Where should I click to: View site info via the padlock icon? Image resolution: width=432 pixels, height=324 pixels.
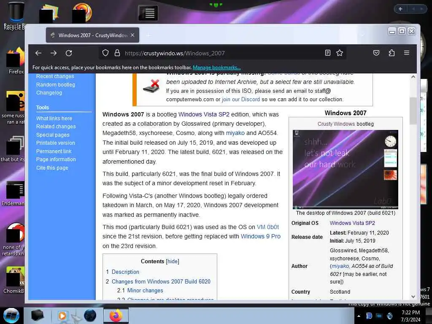(117, 53)
